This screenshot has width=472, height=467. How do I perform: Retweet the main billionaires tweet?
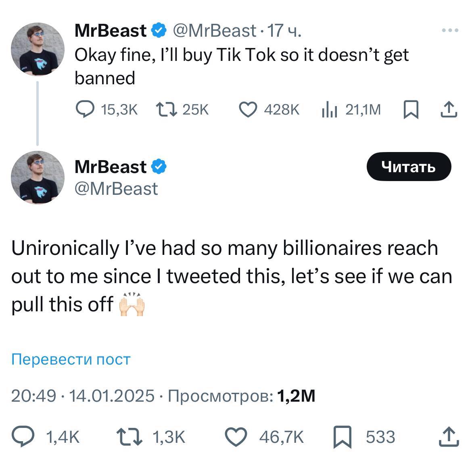129,437
